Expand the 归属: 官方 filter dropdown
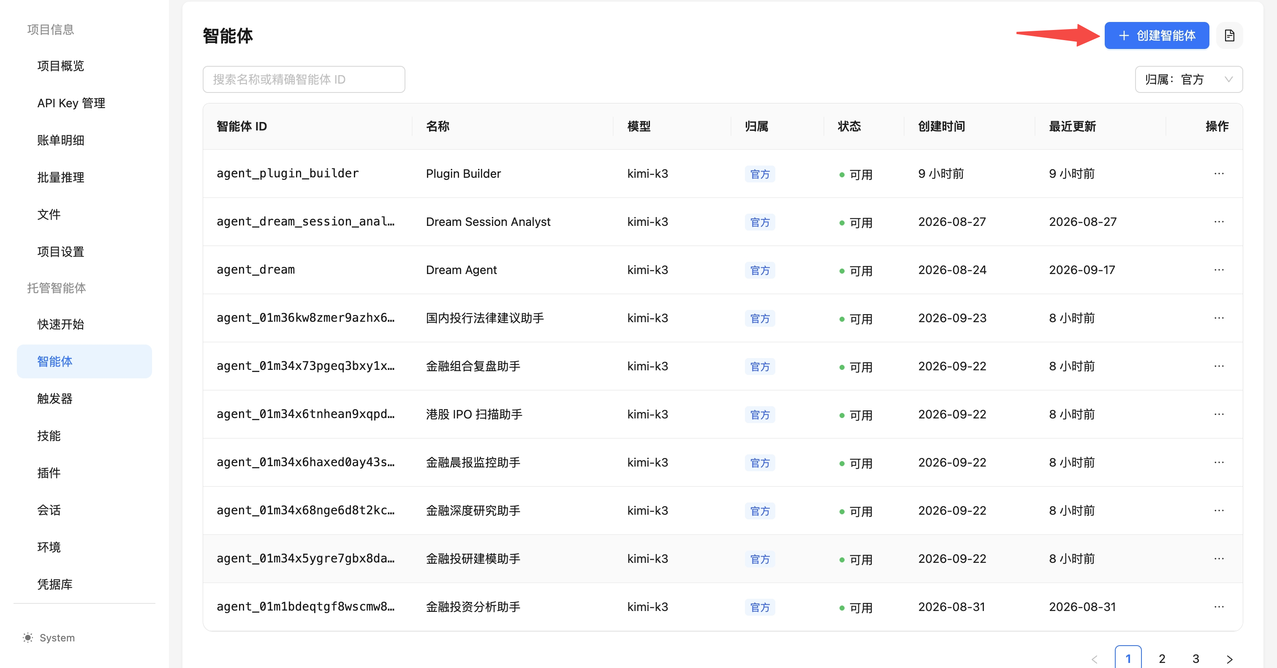This screenshot has width=1277, height=668. pos(1188,80)
